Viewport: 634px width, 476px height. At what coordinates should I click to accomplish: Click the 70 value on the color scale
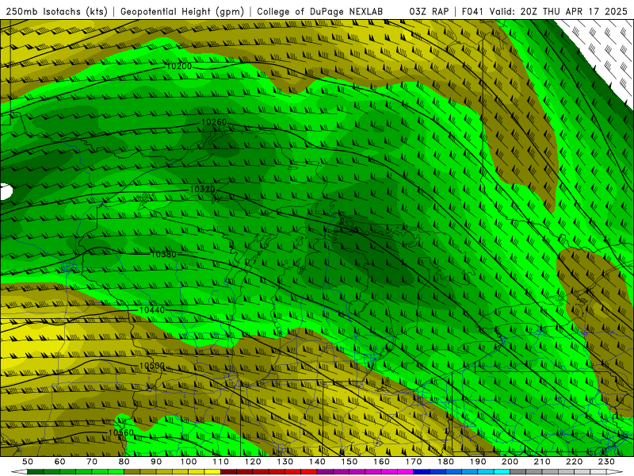click(92, 462)
